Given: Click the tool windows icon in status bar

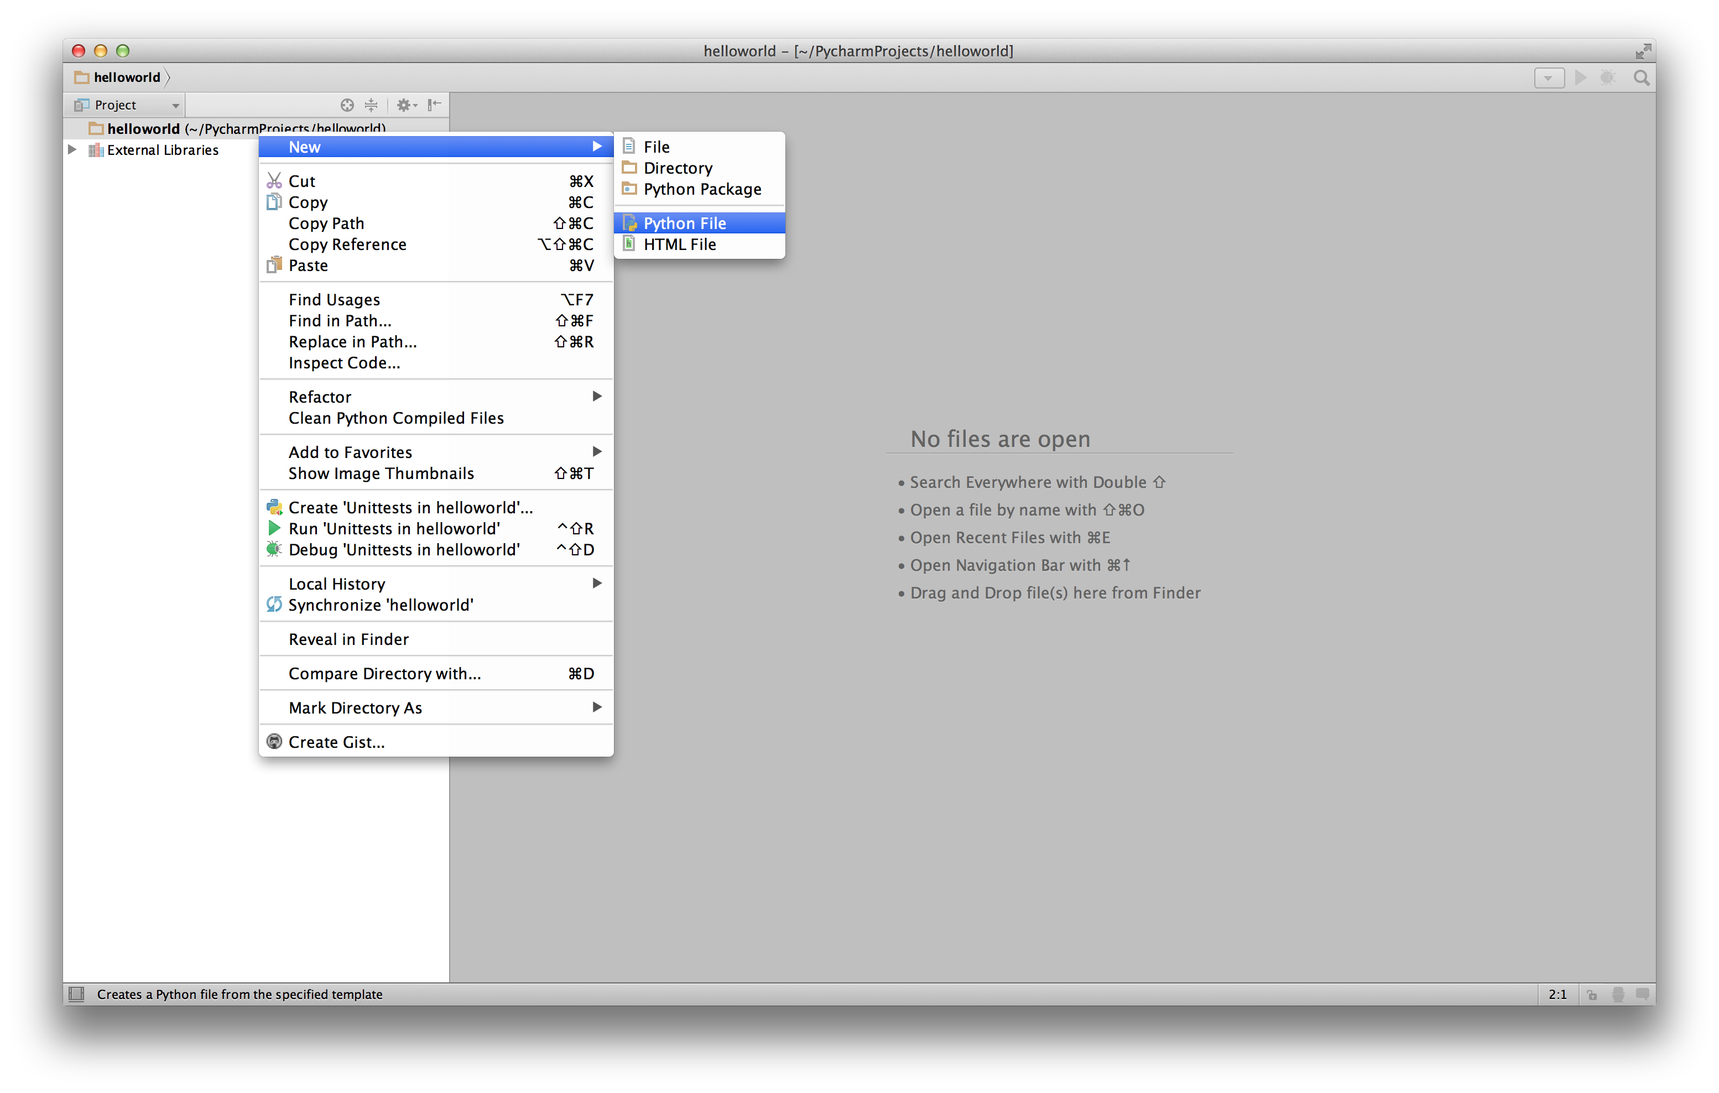Looking at the screenshot, I should [x=76, y=994].
